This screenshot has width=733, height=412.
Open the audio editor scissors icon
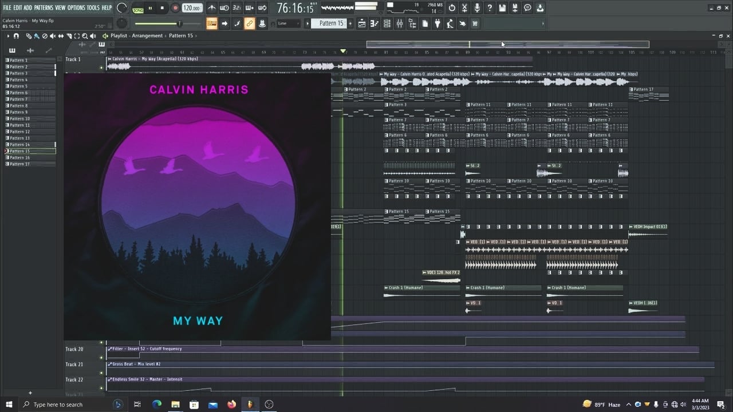click(464, 8)
